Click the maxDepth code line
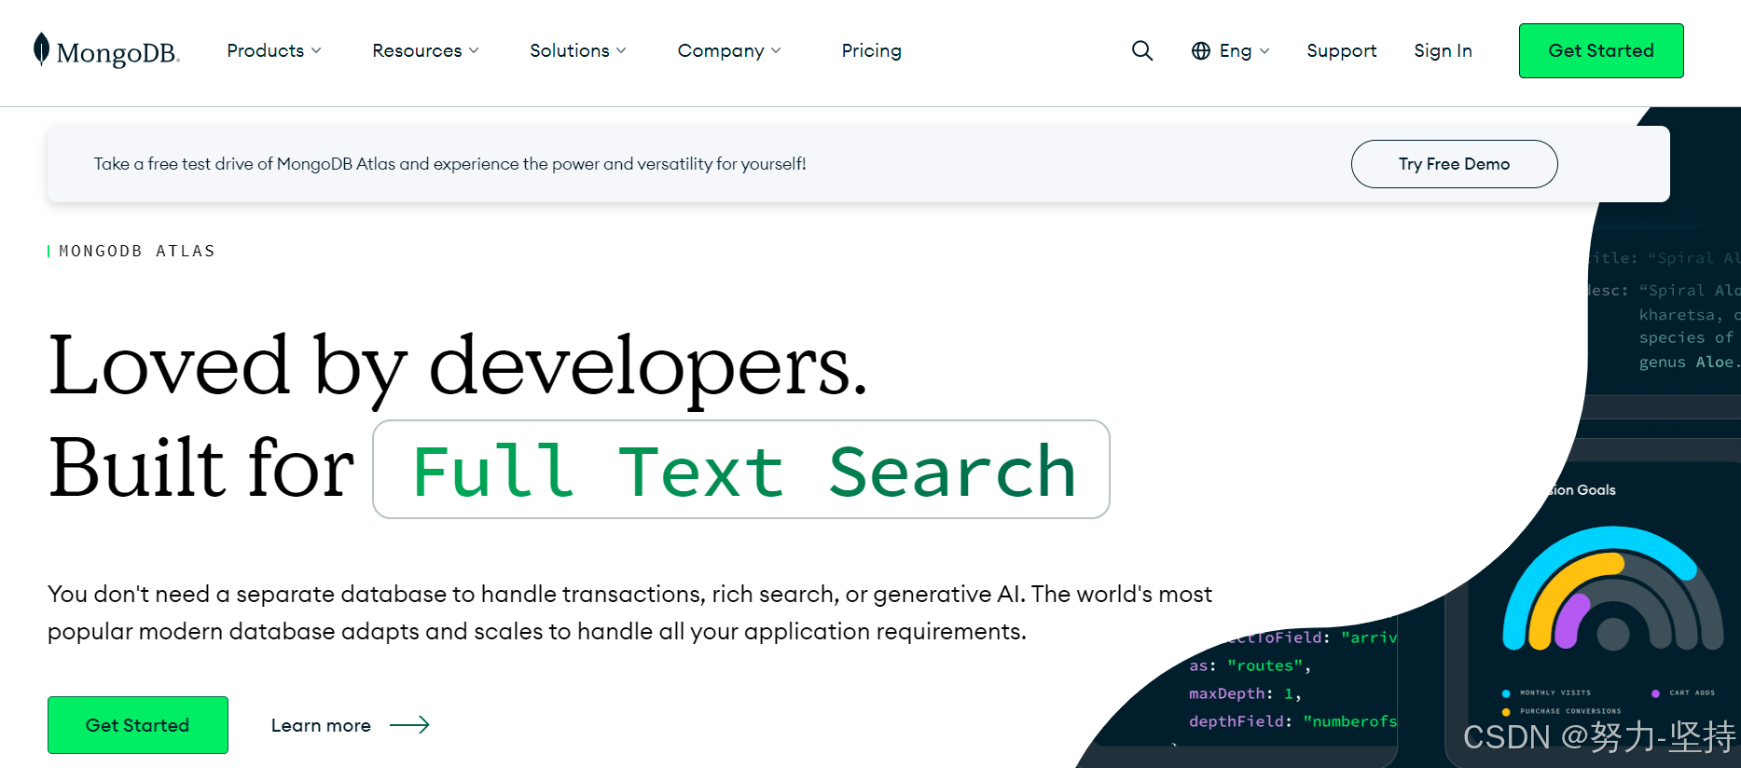The width and height of the screenshot is (1741, 768). pyautogui.click(x=1245, y=693)
